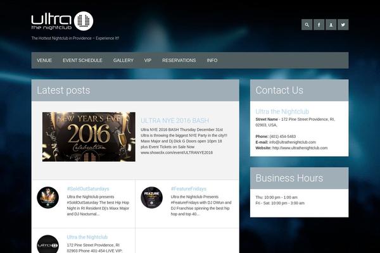Viewport: 380px width, 253px height.
Task: Click the Contact Us heading
Action: click(279, 90)
